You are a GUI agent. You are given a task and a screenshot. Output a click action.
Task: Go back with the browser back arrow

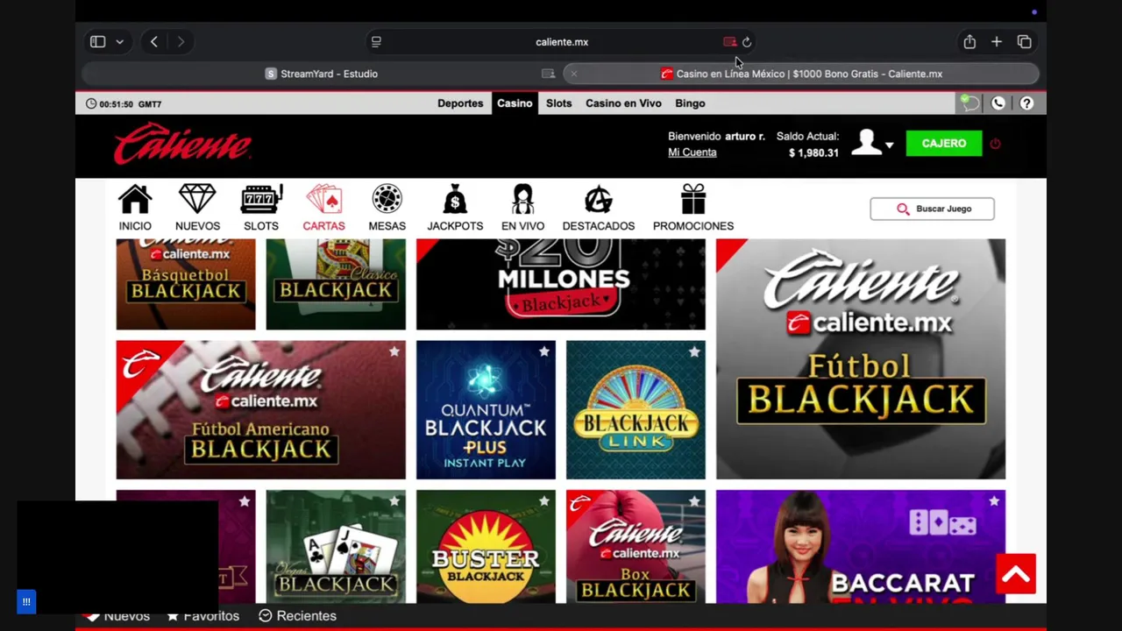click(153, 41)
